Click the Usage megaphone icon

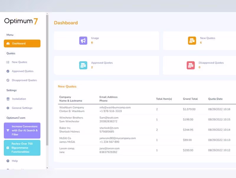point(83,41)
